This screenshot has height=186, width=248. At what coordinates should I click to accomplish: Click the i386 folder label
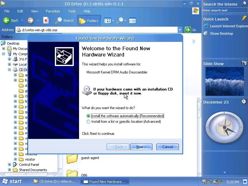coord(84,175)
